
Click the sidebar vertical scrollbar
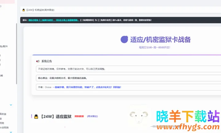click(x=17, y=52)
